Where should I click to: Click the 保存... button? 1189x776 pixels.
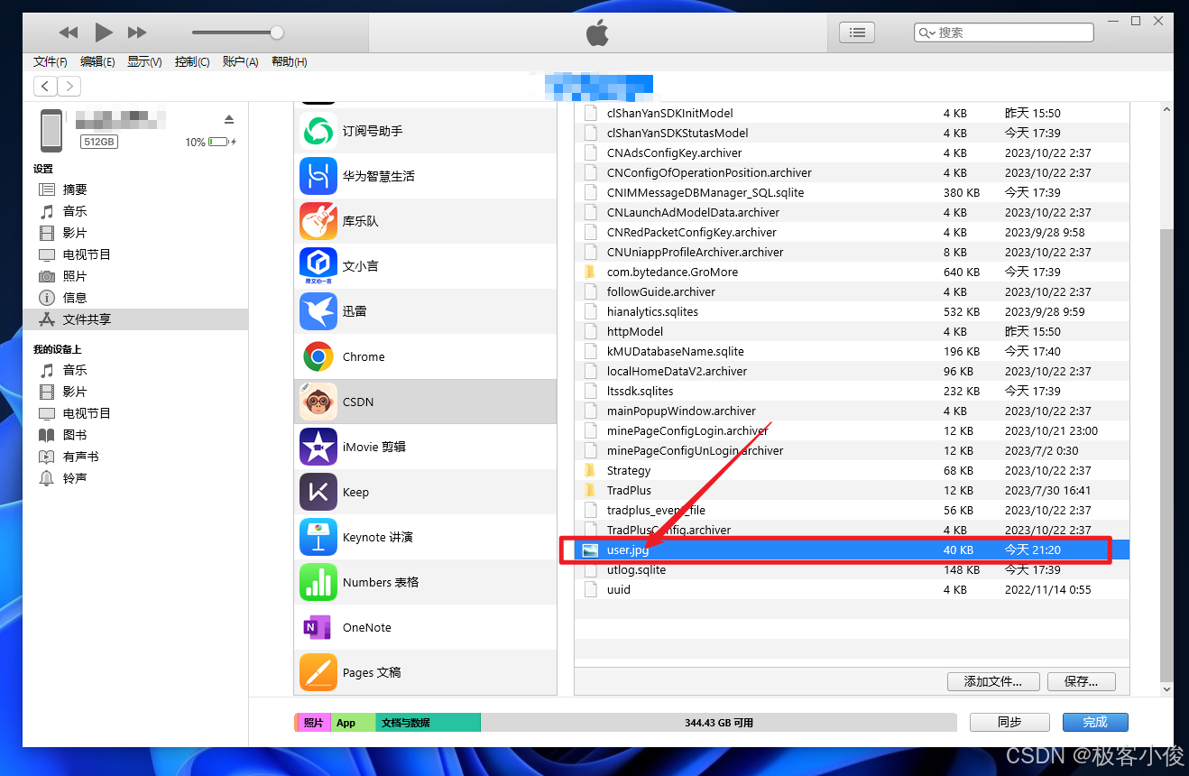(x=1081, y=681)
